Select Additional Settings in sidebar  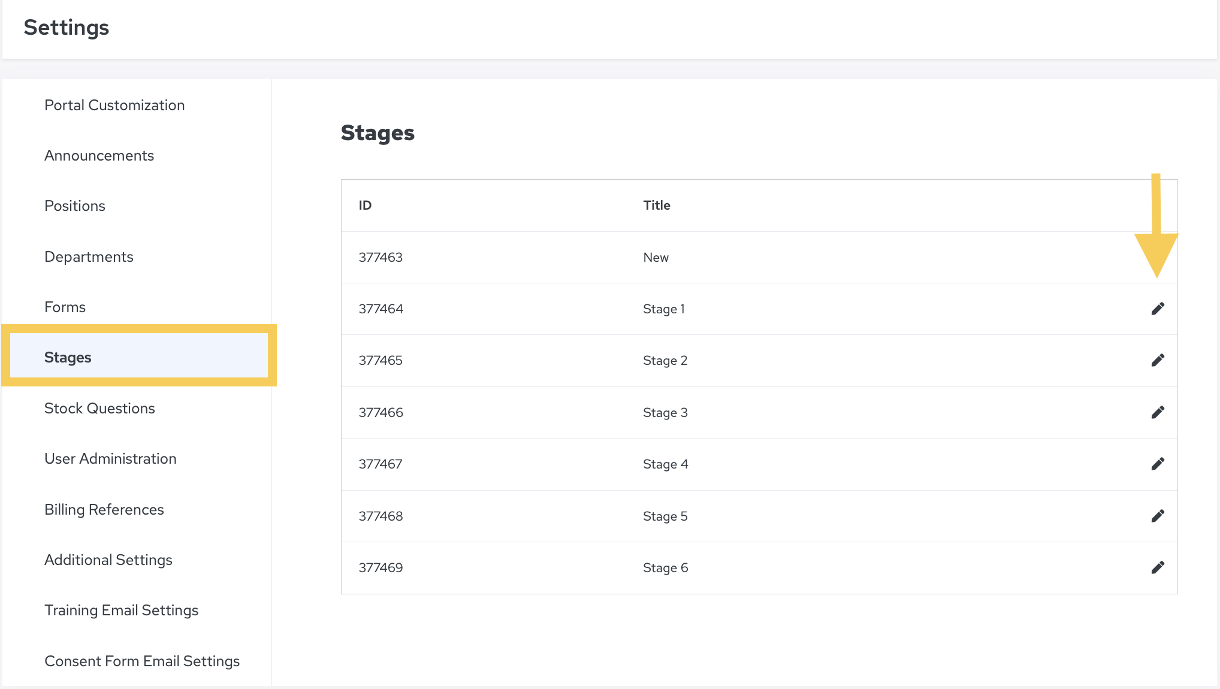click(x=108, y=560)
